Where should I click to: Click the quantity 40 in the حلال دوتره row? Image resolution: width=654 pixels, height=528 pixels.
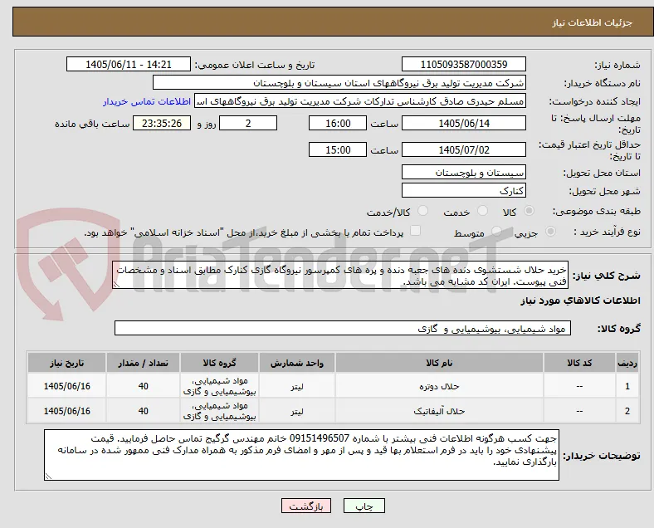[x=143, y=386]
